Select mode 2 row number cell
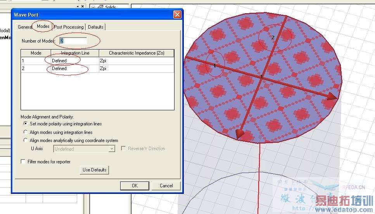Screen dimensions: 375x214 36,68
